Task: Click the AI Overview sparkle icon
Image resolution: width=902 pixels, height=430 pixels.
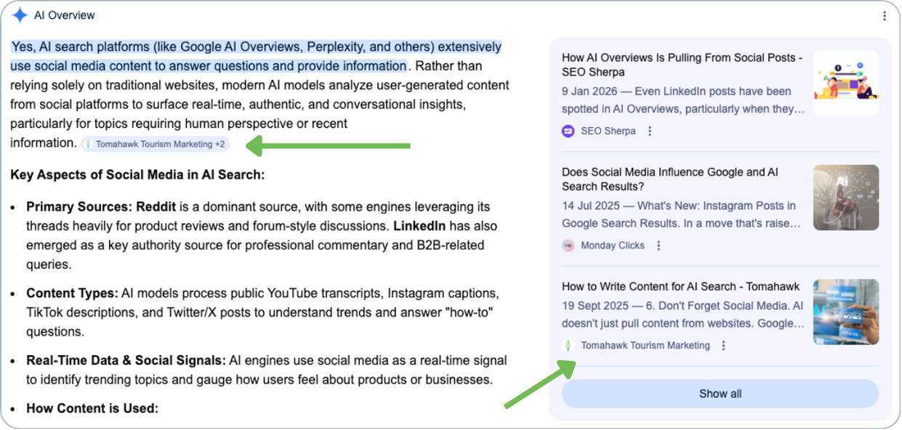Action: pos(20,15)
